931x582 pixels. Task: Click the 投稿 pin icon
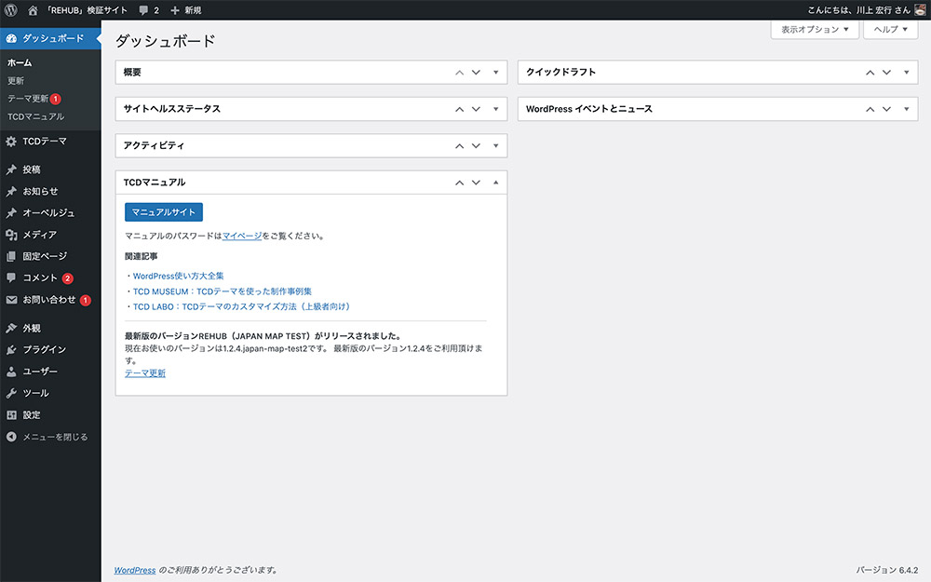(11, 169)
